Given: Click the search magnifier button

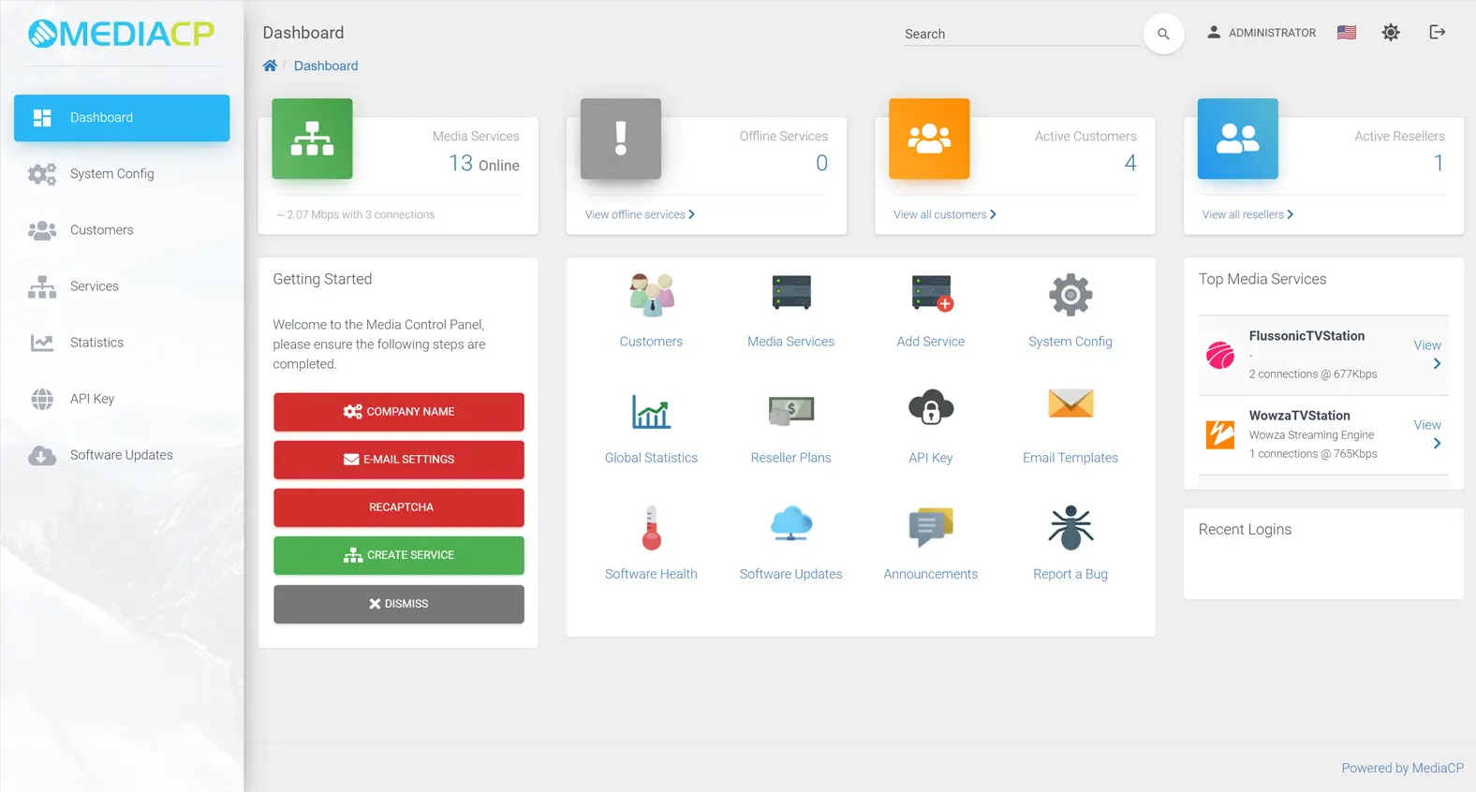Looking at the screenshot, I should [x=1163, y=34].
